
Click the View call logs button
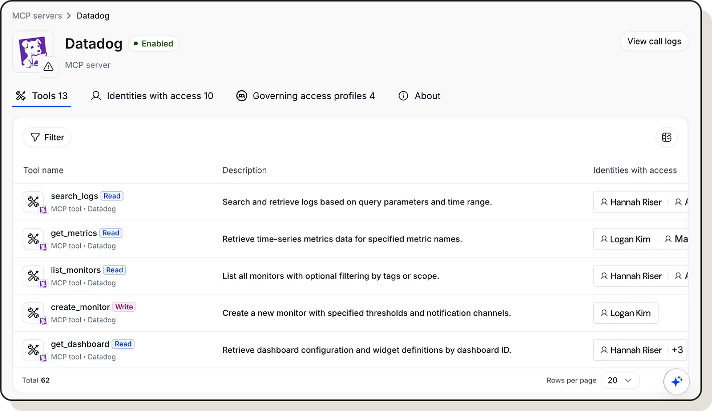pos(654,42)
